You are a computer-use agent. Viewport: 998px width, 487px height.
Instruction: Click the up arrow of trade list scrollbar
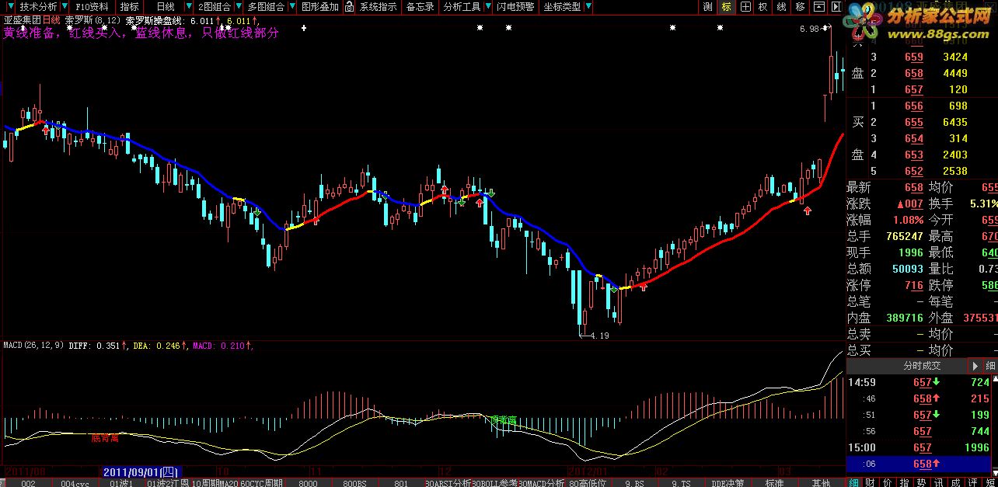tap(995, 379)
